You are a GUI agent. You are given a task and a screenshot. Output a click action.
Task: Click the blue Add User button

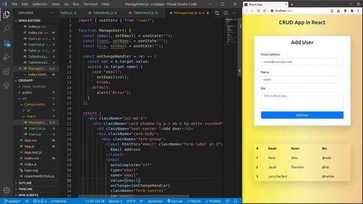pos(302,115)
